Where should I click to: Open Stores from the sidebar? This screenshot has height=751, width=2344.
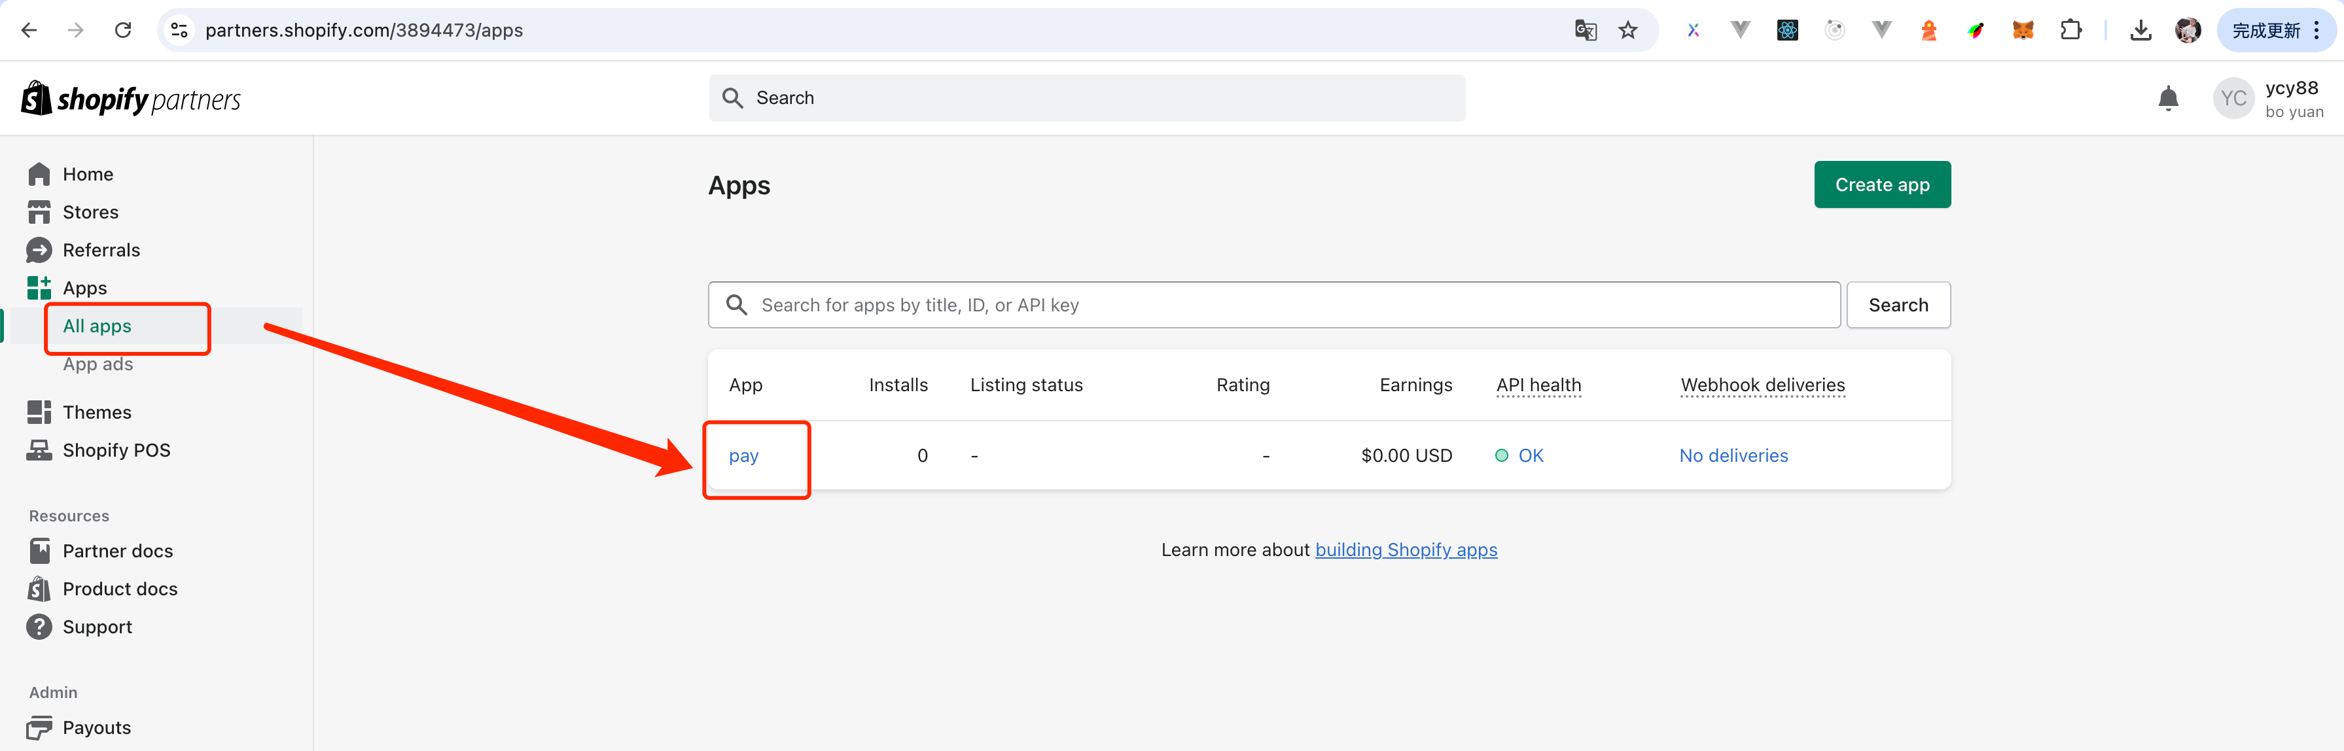(90, 212)
